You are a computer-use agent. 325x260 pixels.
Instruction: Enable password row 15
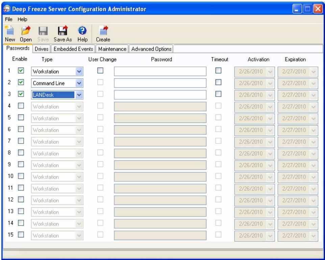[21, 235]
